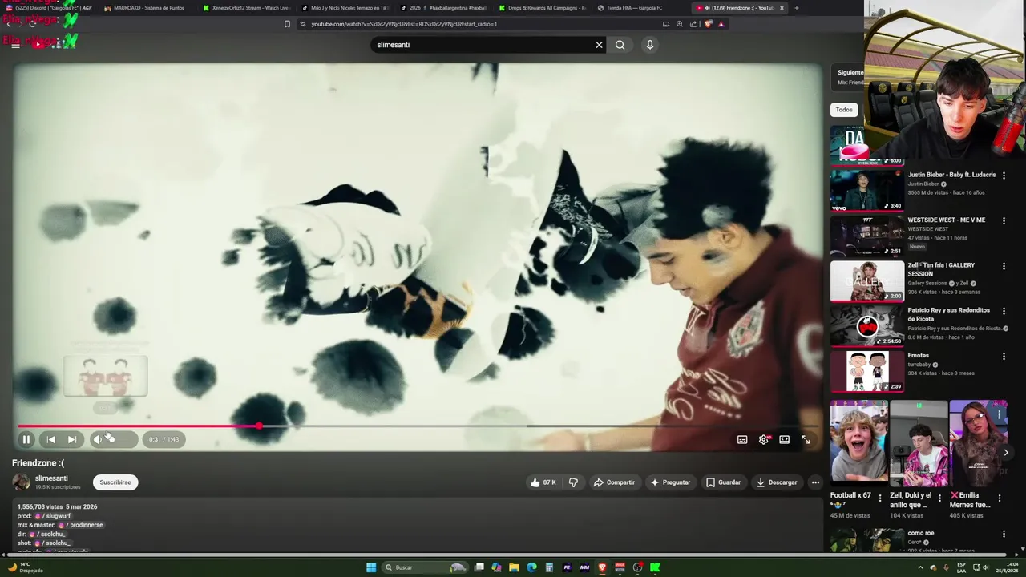Open more actions menu below video
The height and width of the screenshot is (577, 1026).
(815, 482)
